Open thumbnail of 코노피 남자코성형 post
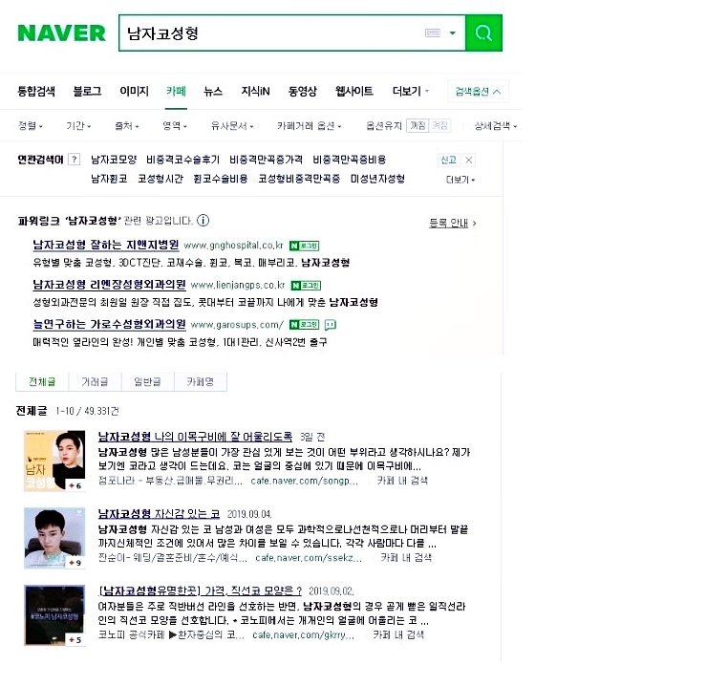Image resolution: width=728 pixels, height=687 pixels. coord(54,615)
